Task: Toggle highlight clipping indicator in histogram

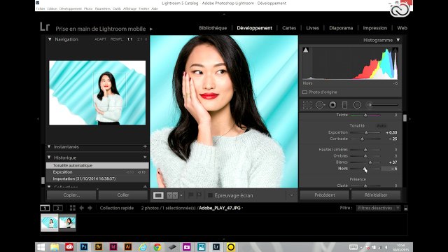Action: pos(395,50)
